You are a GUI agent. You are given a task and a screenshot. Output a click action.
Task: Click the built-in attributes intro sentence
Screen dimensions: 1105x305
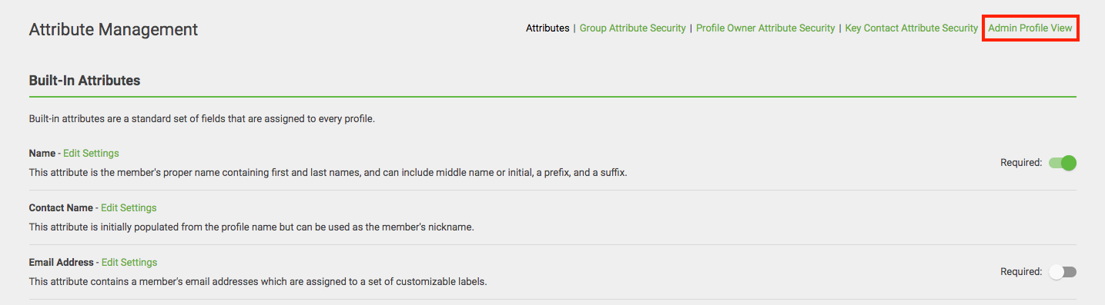(202, 119)
